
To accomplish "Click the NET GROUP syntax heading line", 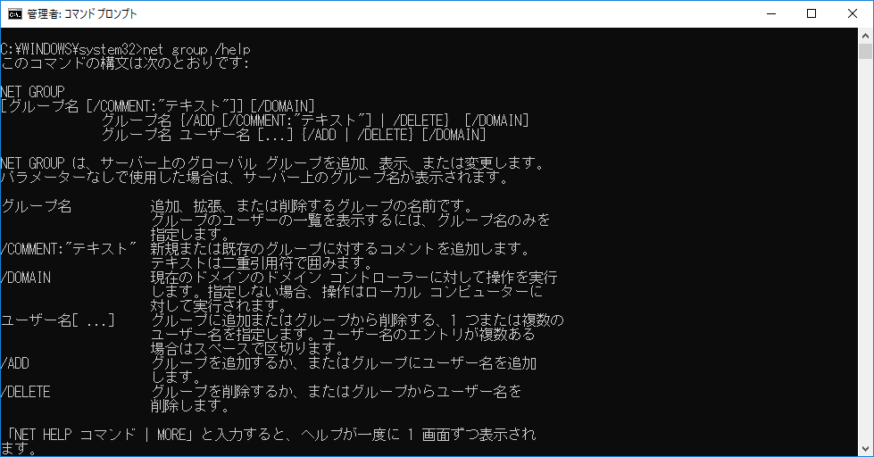I will click(x=33, y=92).
